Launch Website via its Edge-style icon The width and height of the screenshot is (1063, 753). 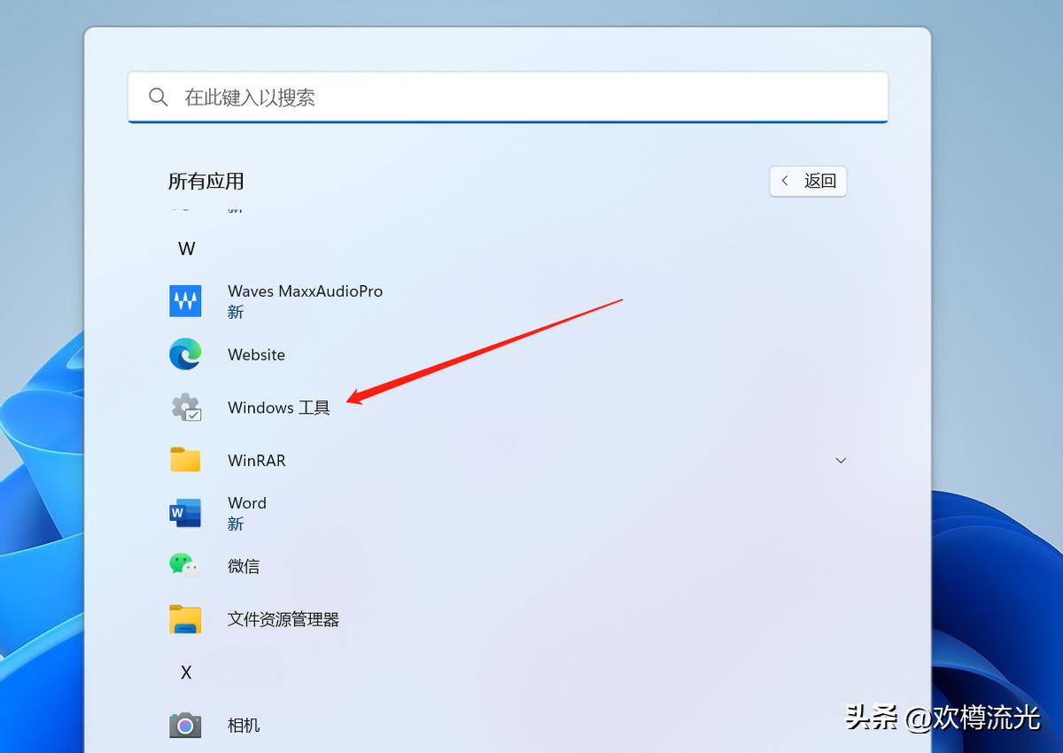coord(184,354)
